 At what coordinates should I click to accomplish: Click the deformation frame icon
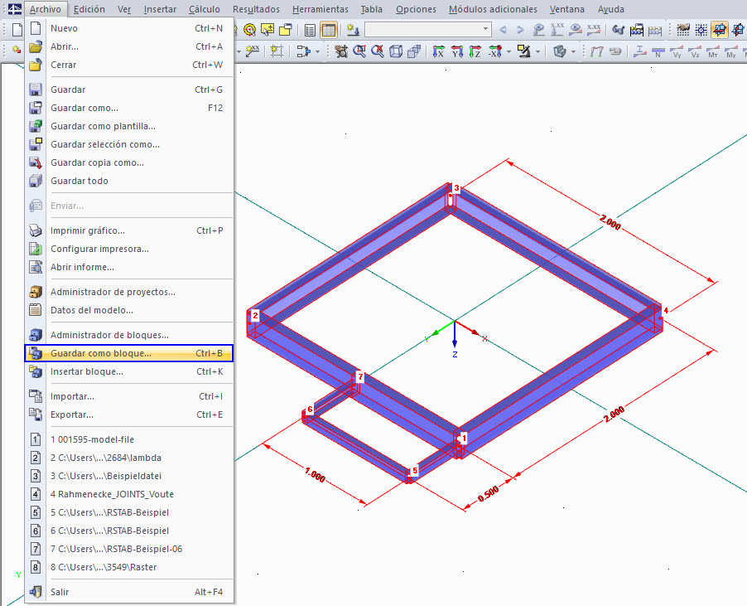pos(597,51)
